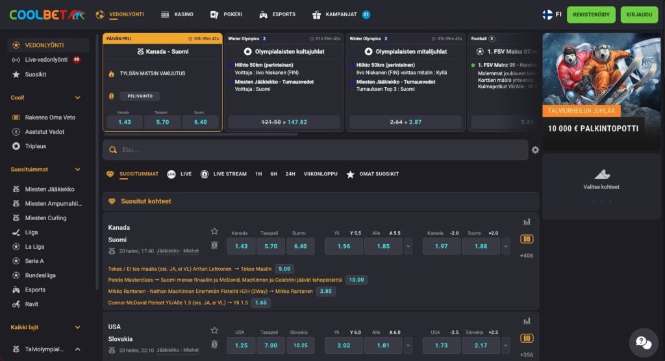Switch to the Kasino tab
Image resolution: width=665 pixels, height=361 pixels.
point(177,14)
